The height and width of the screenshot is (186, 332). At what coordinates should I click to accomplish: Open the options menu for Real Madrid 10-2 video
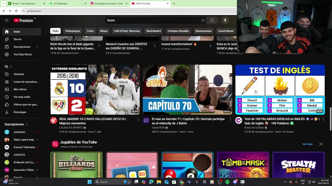(x=138, y=119)
